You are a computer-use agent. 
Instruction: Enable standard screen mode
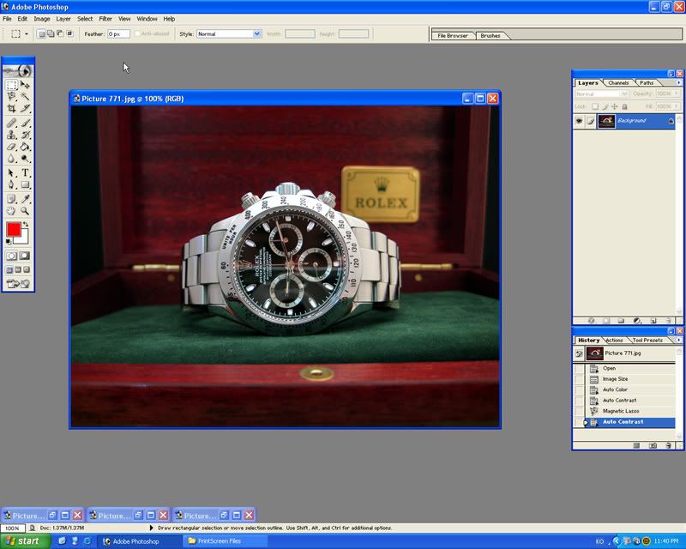pyautogui.click(x=9, y=269)
